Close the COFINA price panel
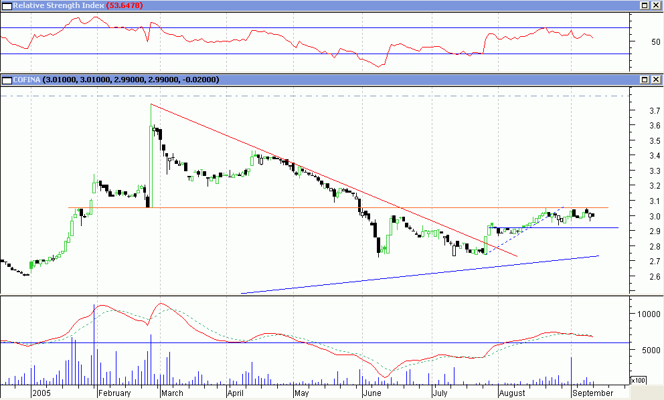Viewport: 664px width, 400px height. click(x=655, y=80)
